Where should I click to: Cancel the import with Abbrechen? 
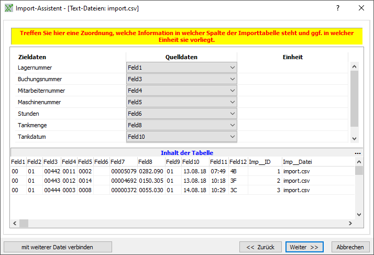tap(350, 247)
